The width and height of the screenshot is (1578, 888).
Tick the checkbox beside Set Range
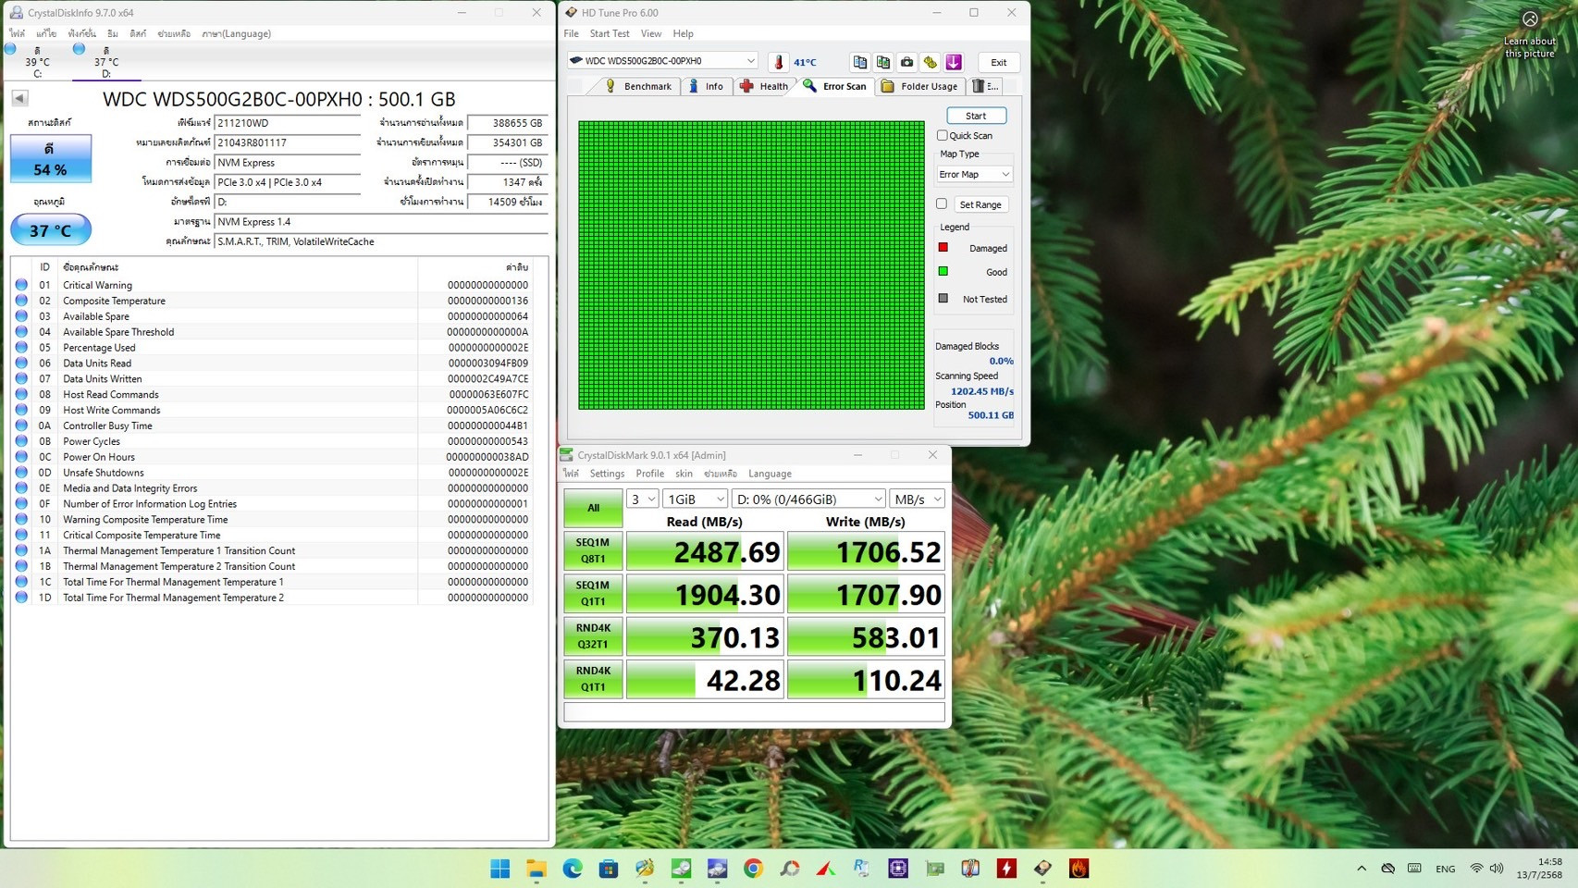pos(942,203)
